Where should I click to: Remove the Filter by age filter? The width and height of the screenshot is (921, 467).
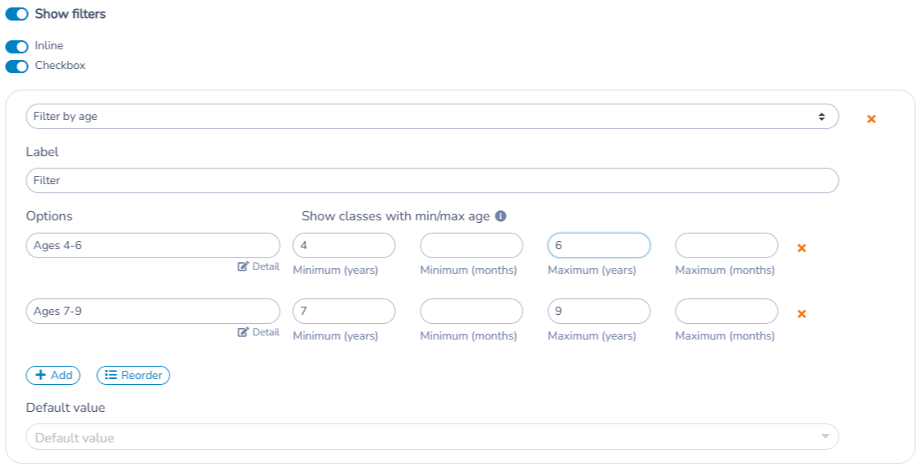point(871,119)
